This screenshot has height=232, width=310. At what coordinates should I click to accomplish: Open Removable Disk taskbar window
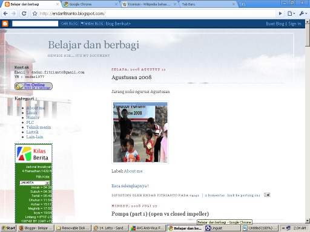click(x=73, y=228)
